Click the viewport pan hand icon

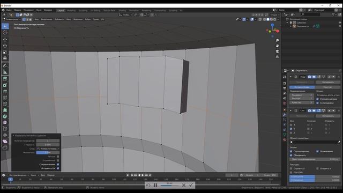coord(277,46)
